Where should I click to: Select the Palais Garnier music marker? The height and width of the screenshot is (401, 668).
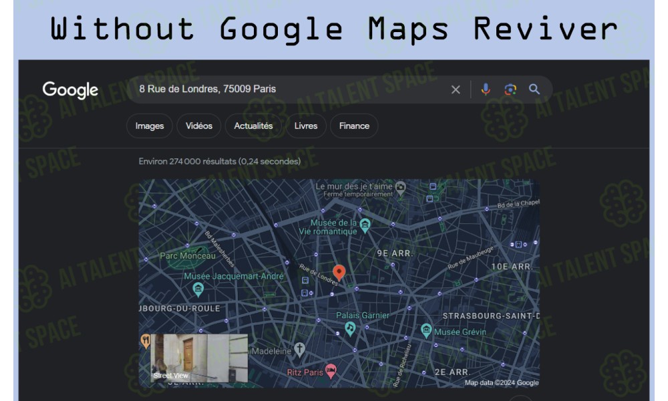click(350, 329)
